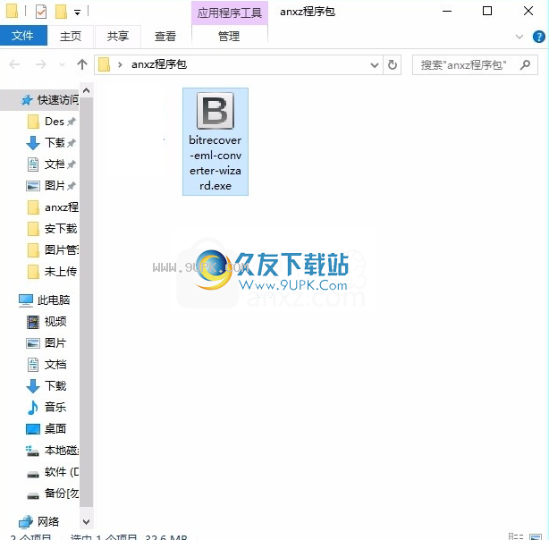The image size is (549, 540).
Task: Click the navigation pane scroll up arrow
Action: [87, 90]
